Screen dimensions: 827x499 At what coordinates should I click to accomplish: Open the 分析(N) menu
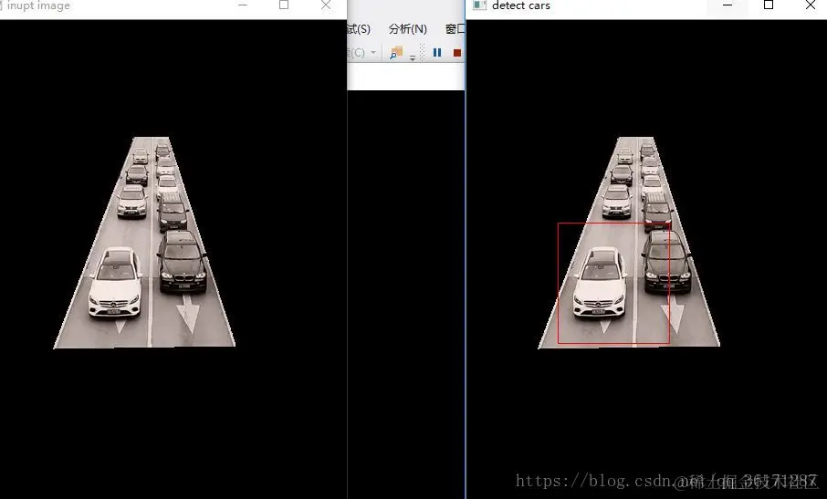point(408,29)
